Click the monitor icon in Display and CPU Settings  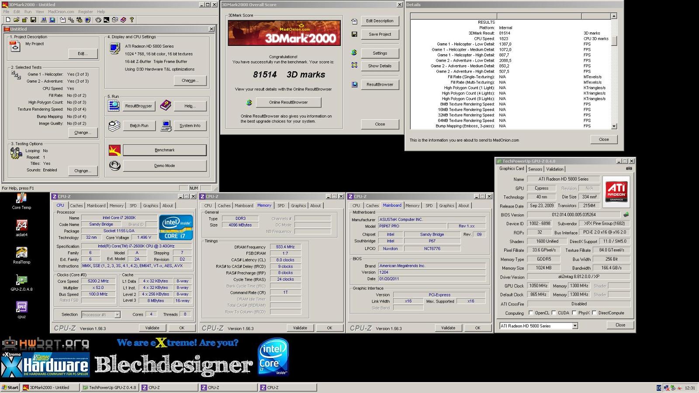[x=114, y=48]
